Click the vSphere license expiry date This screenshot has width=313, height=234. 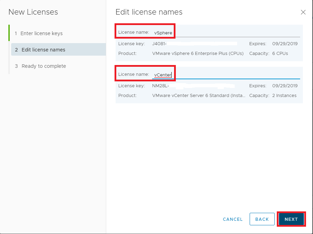pyautogui.click(x=285, y=44)
